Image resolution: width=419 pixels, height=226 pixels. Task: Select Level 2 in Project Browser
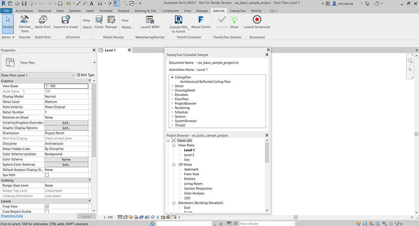coord(189,155)
